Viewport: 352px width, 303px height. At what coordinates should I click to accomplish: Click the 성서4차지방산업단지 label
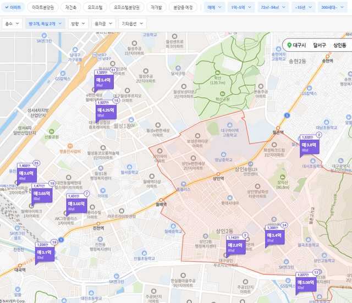coord(38,113)
